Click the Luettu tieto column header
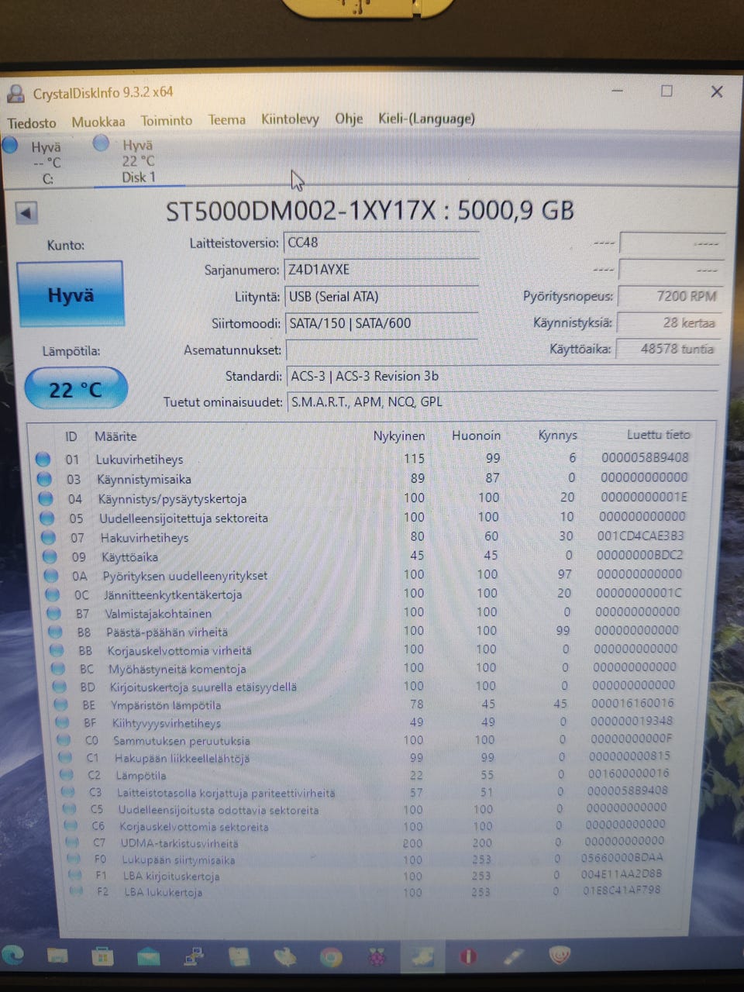The image size is (744, 992). (x=658, y=435)
